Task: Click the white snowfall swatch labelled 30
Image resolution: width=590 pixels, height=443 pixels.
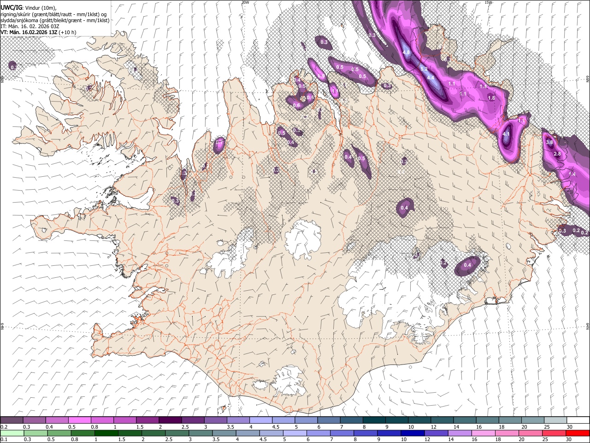Action: [x=578, y=420]
